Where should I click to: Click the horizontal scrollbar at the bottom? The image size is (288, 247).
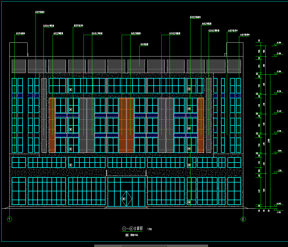(151, 246)
